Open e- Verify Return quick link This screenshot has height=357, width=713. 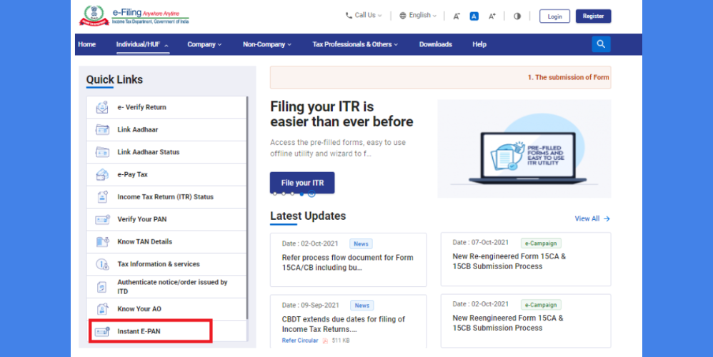pos(166,107)
